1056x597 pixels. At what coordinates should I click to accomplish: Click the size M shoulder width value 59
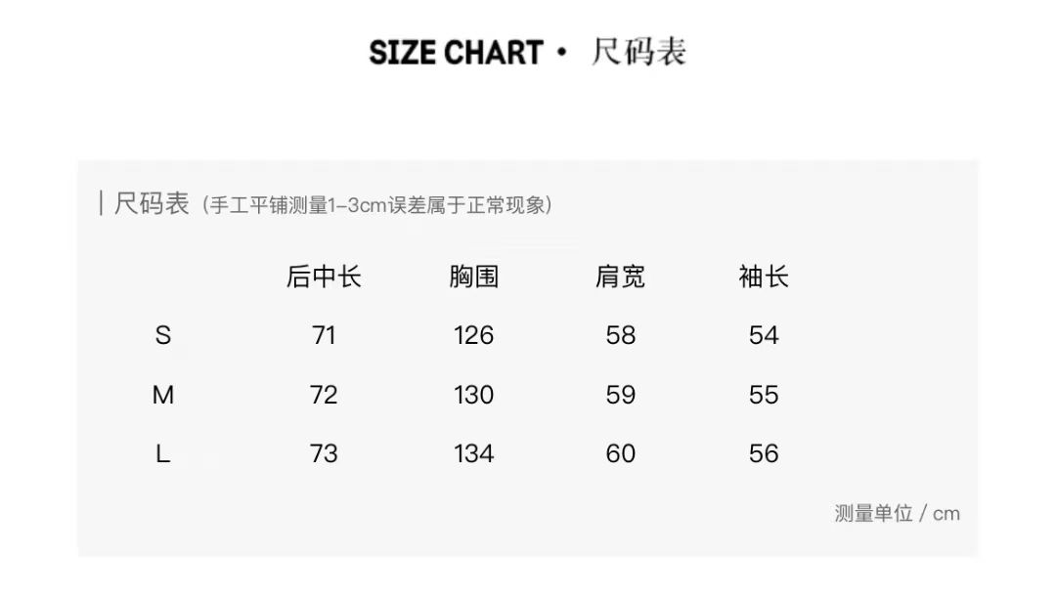[620, 395]
